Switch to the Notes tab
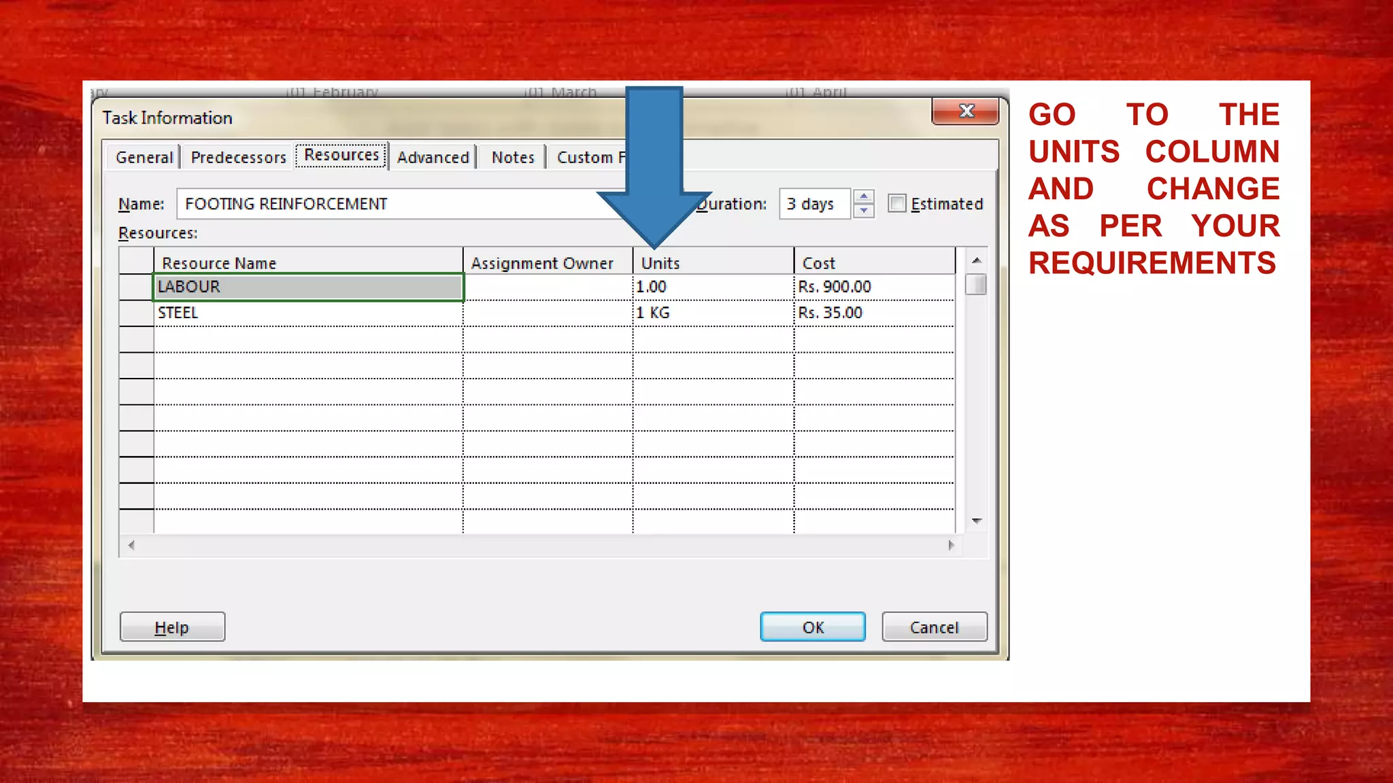 click(513, 157)
